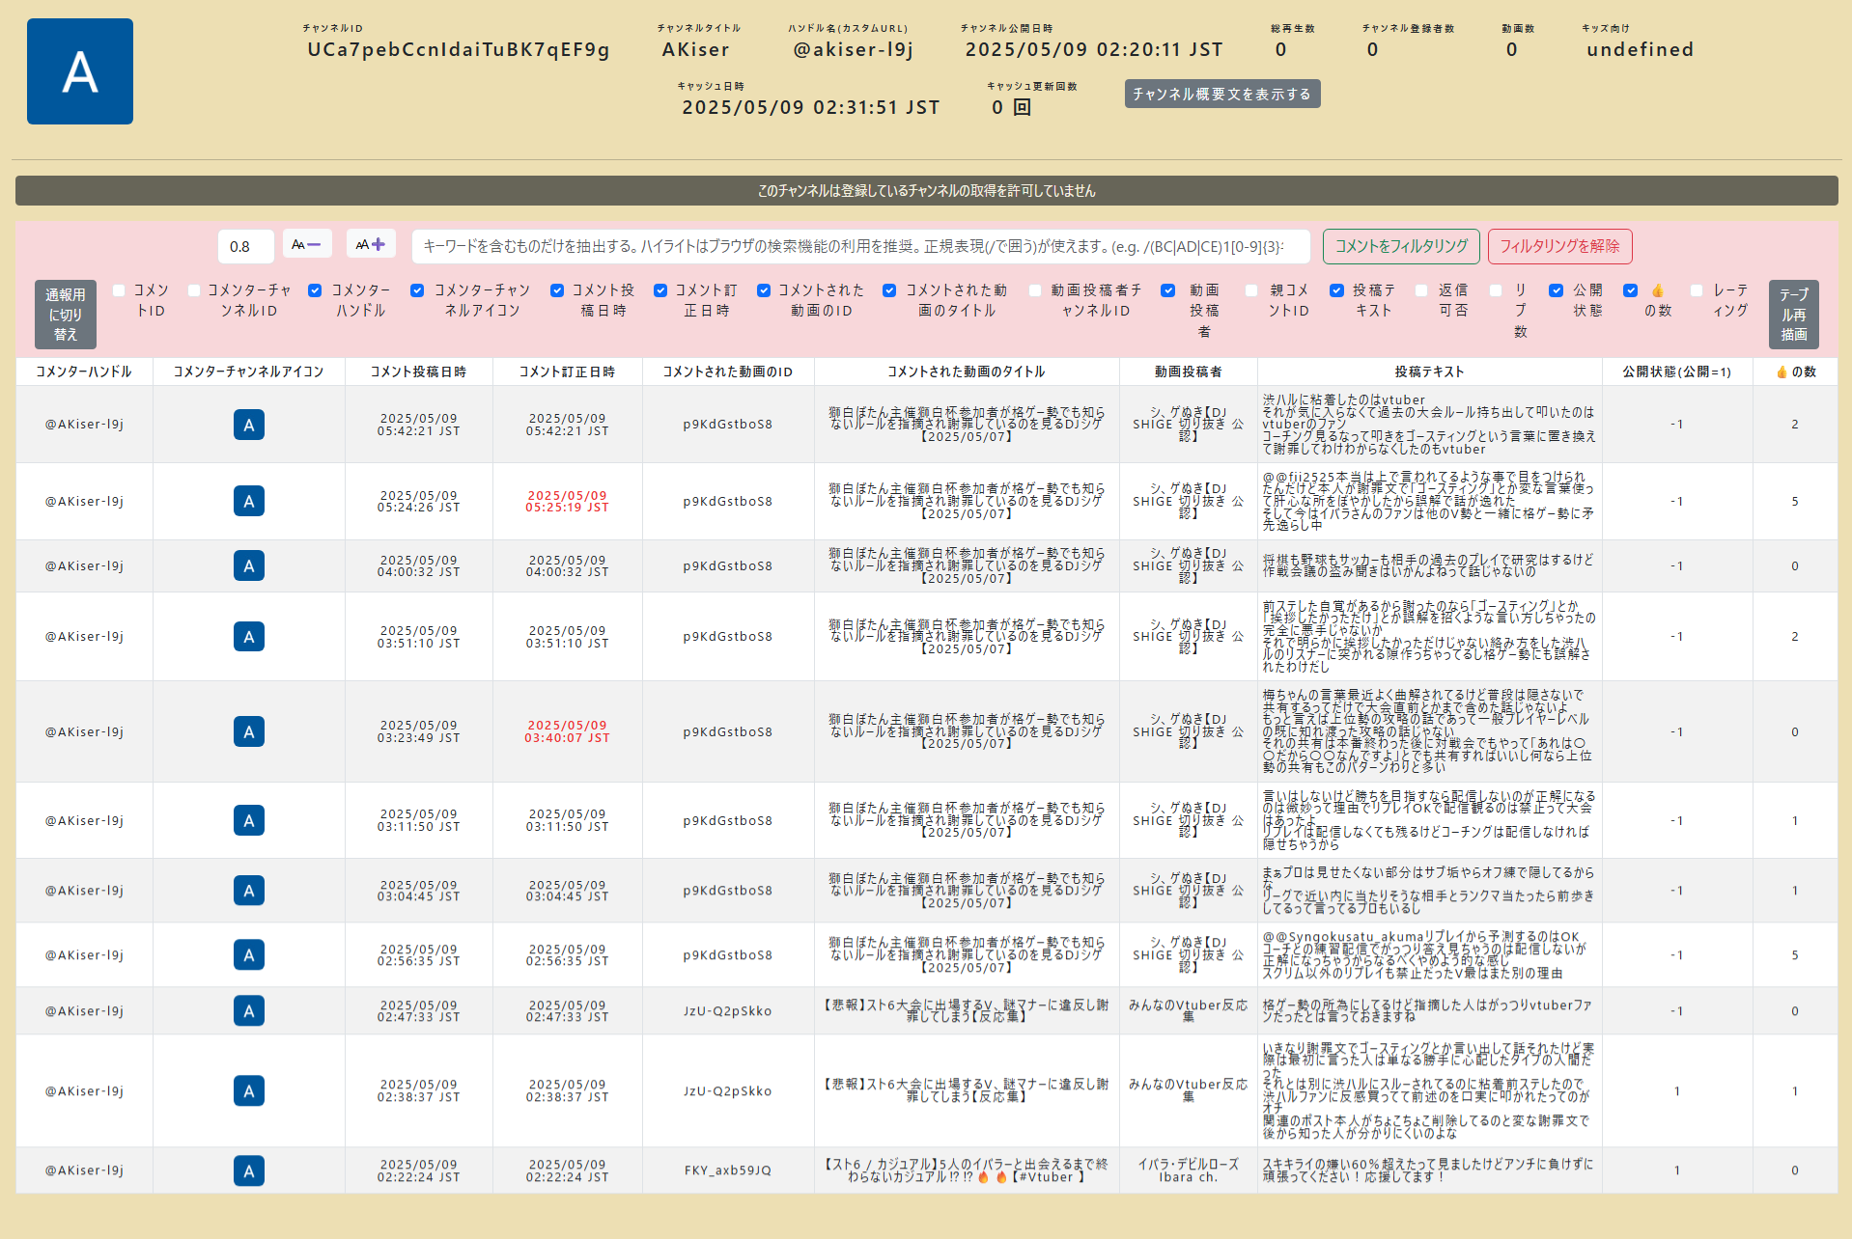Screen dimensions: 1852x1239
Task: Click the コメントをフィルタリング button
Action: (x=1401, y=246)
